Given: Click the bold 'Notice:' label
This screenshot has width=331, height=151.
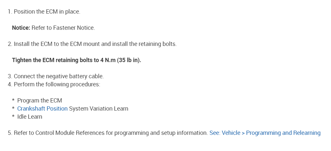Looking at the screenshot, I should pyautogui.click(x=21, y=28).
